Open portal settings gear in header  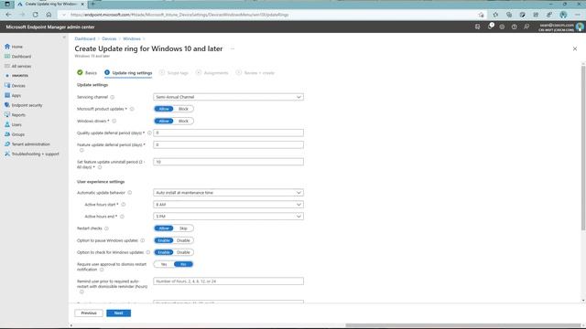[502, 27]
